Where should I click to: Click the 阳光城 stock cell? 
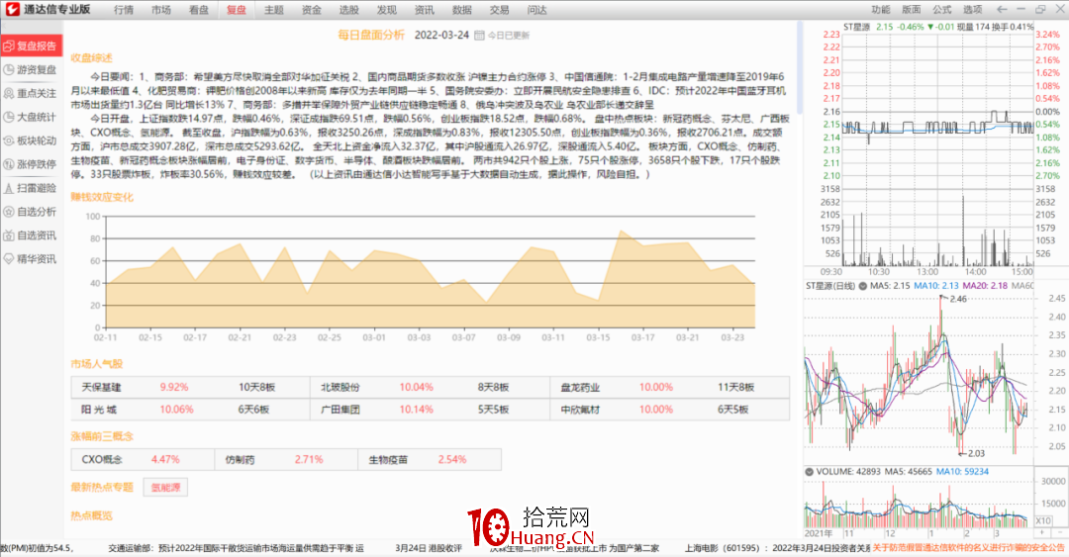click(x=100, y=409)
